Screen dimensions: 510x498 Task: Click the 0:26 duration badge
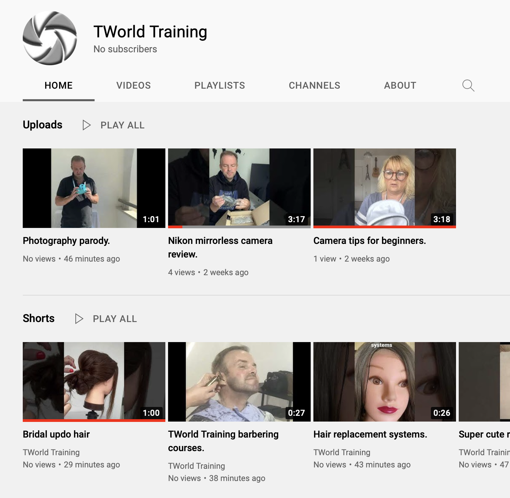(442, 413)
